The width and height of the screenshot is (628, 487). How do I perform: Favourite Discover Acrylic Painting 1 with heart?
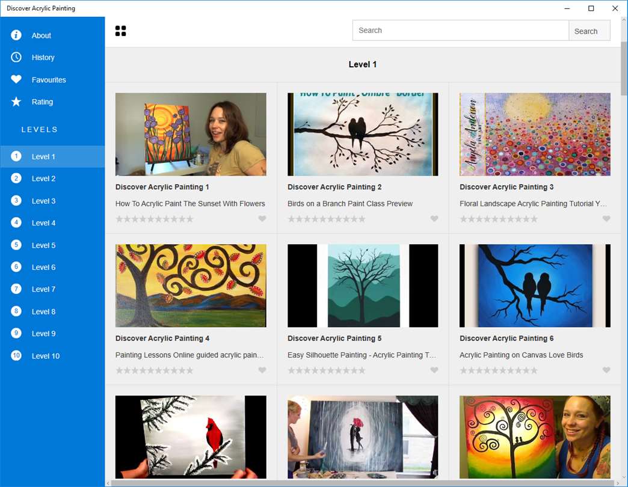point(262,218)
